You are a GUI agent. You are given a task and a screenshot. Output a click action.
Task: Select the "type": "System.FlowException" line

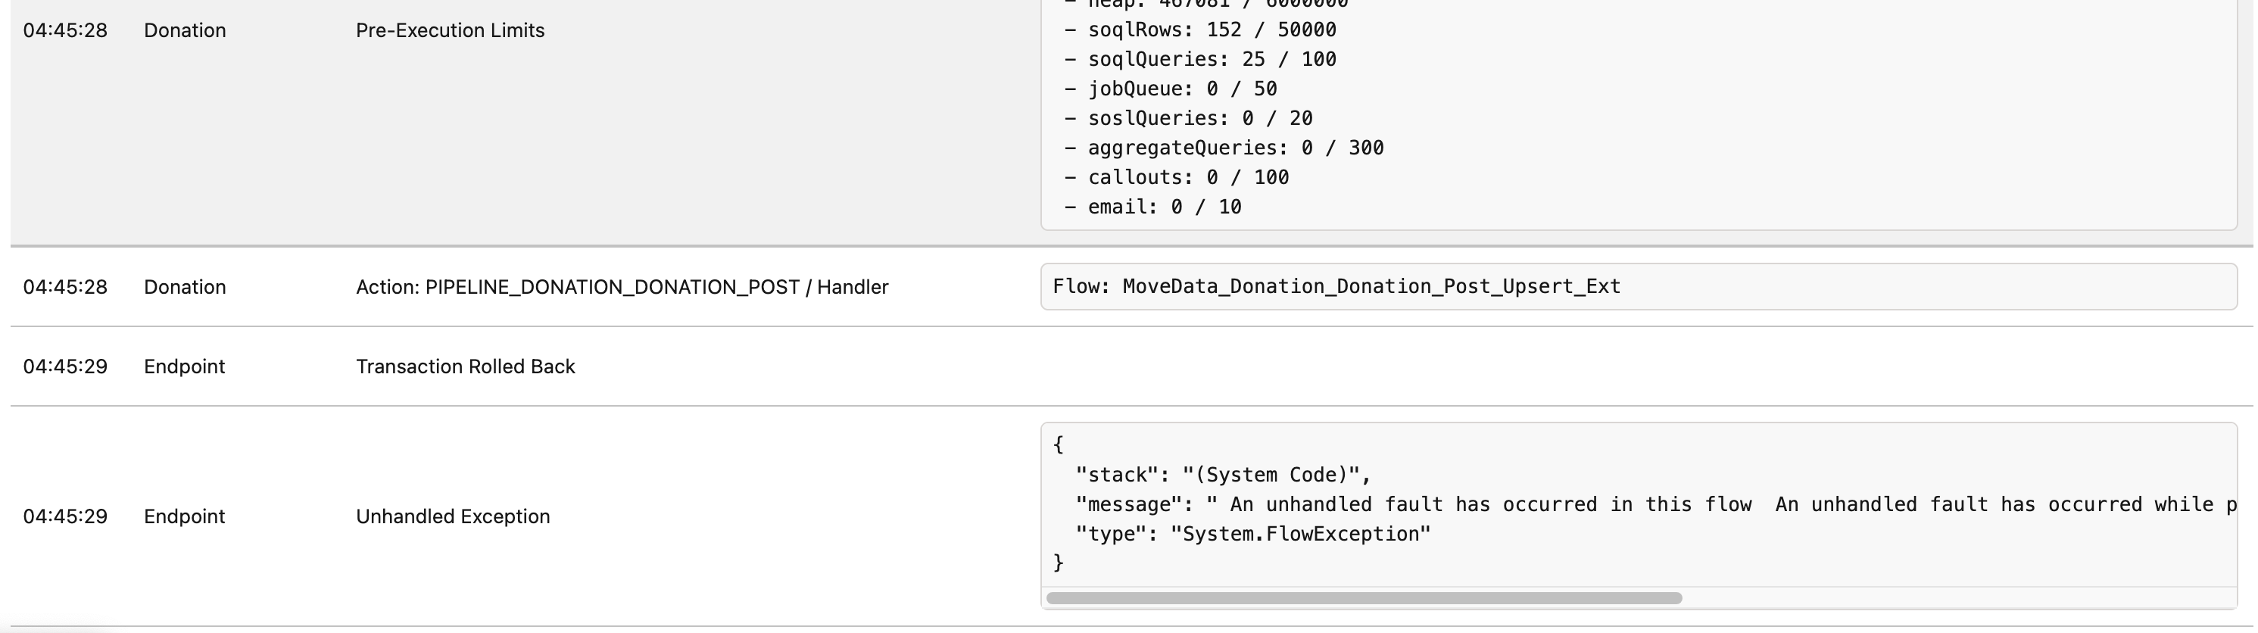[1252, 534]
